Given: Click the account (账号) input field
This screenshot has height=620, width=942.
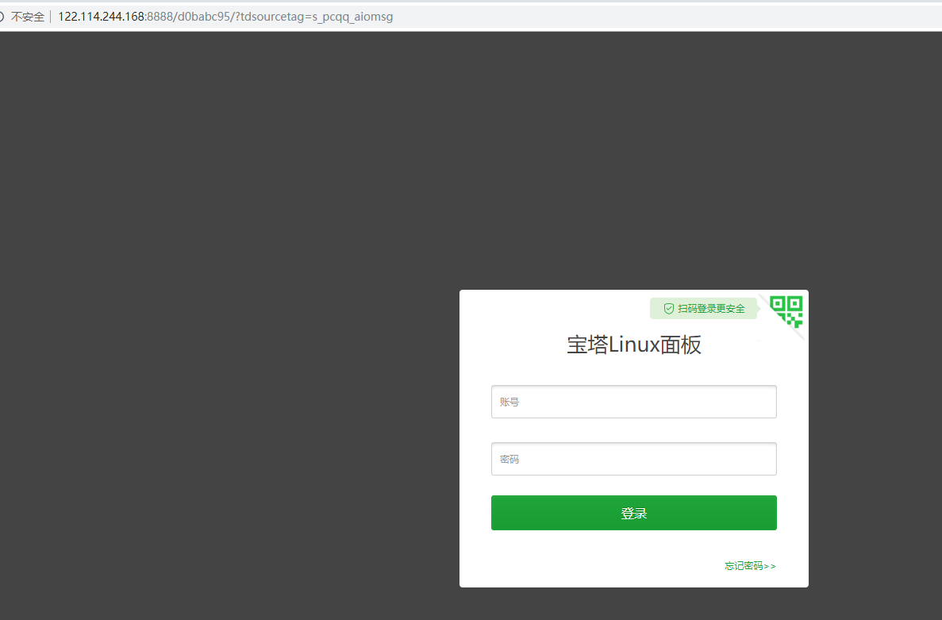Looking at the screenshot, I should (634, 402).
